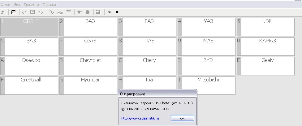Click the decrease ms interval icon
The width and height of the screenshot is (302, 126).
[x=60, y=12]
